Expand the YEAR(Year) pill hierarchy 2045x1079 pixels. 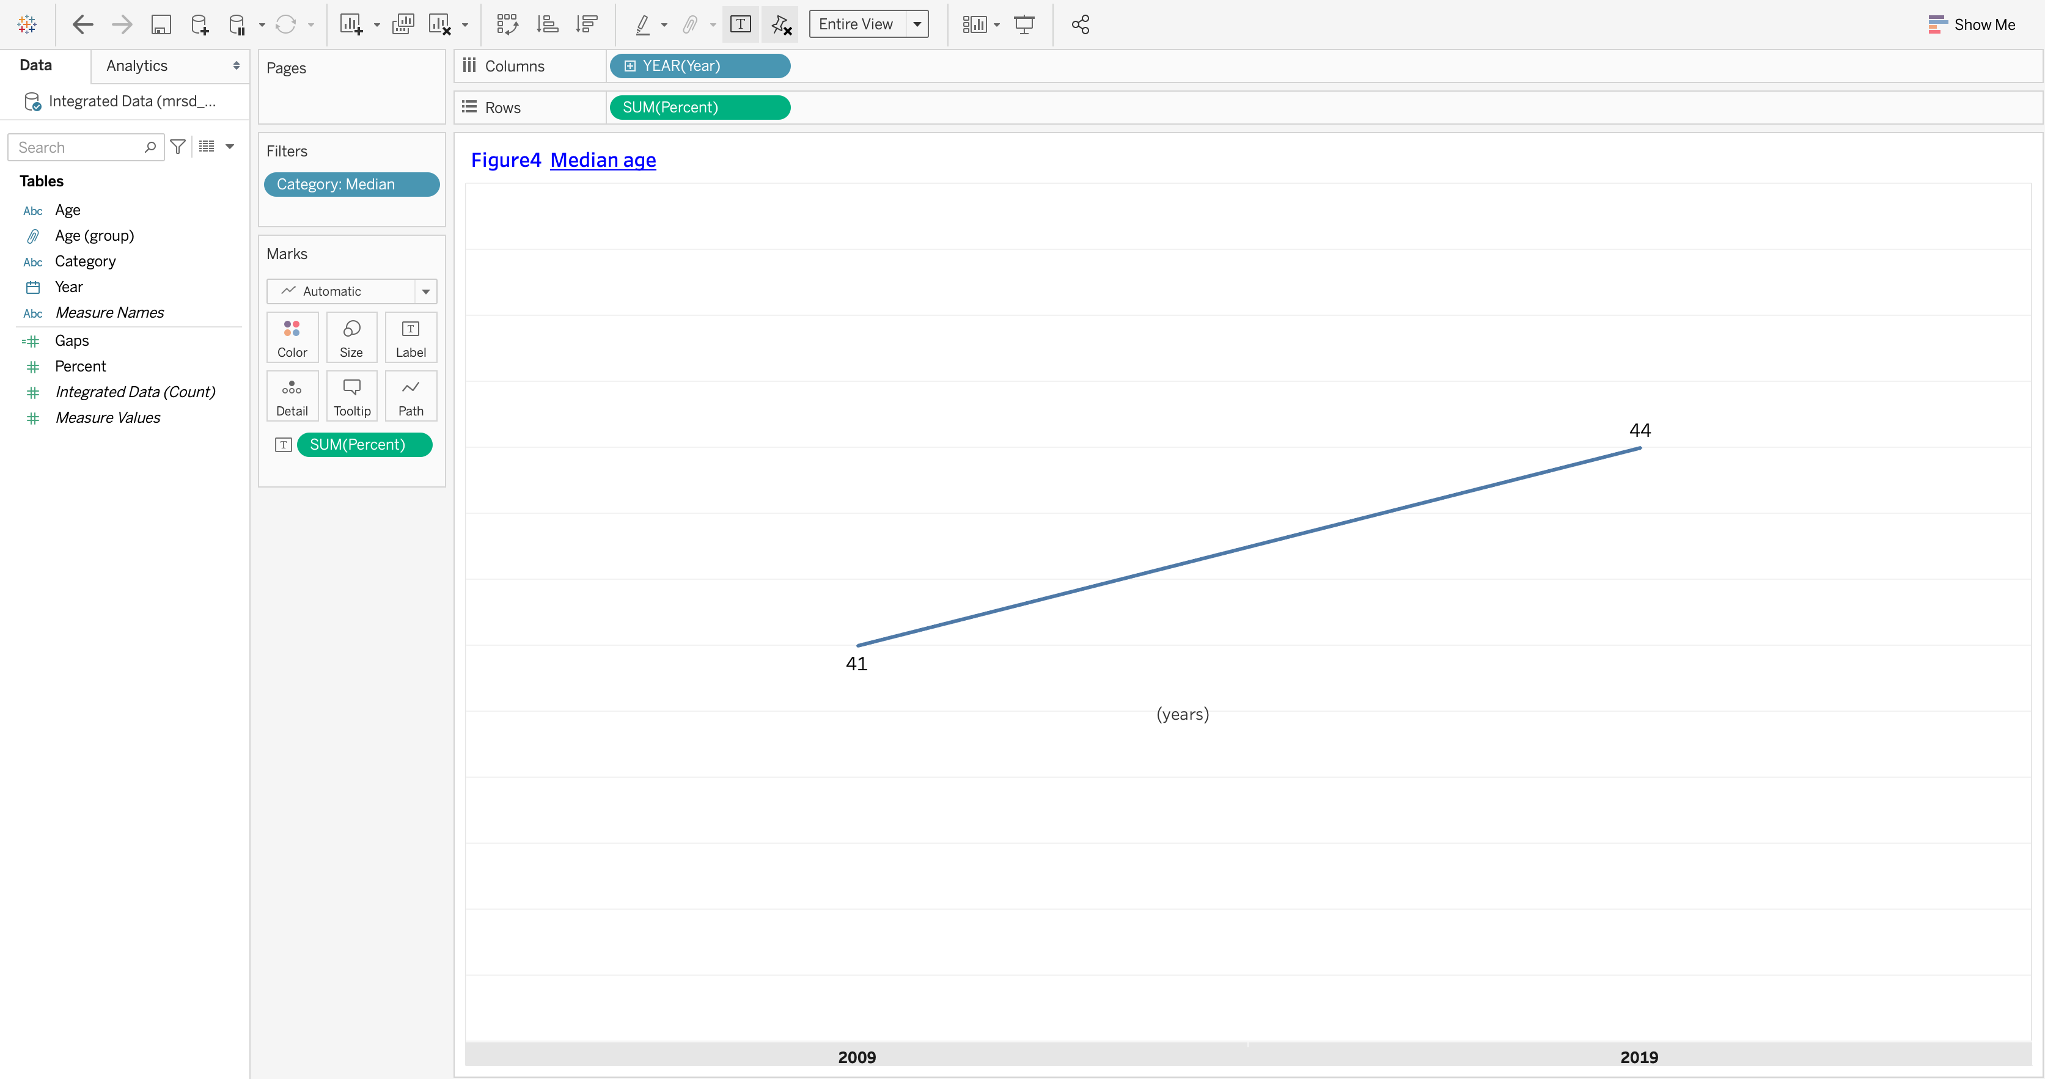pos(630,66)
